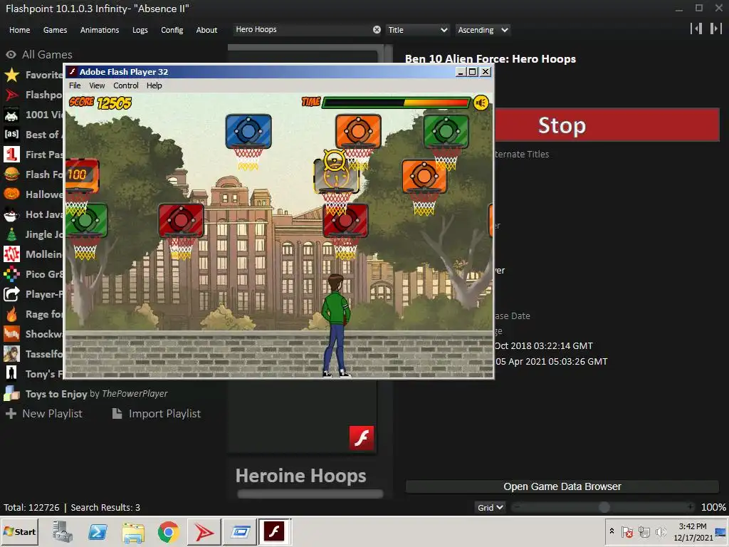Clear the Hero Hoops search text
Image resolution: width=729 pixels, height=547 pixels.
377,30
